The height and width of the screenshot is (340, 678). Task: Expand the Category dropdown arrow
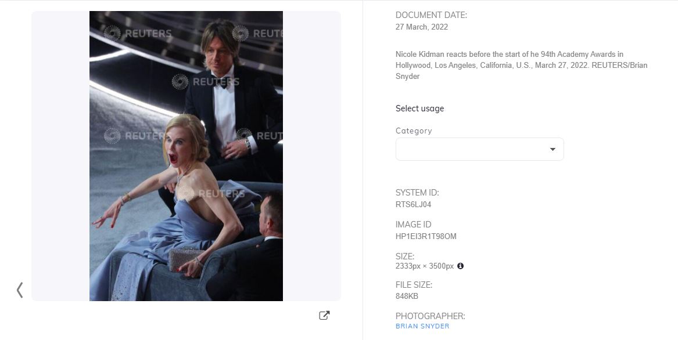(553, 150)
